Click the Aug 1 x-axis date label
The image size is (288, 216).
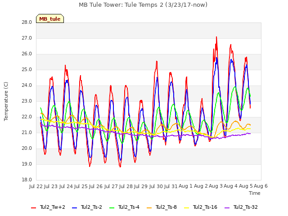[185, 186]
